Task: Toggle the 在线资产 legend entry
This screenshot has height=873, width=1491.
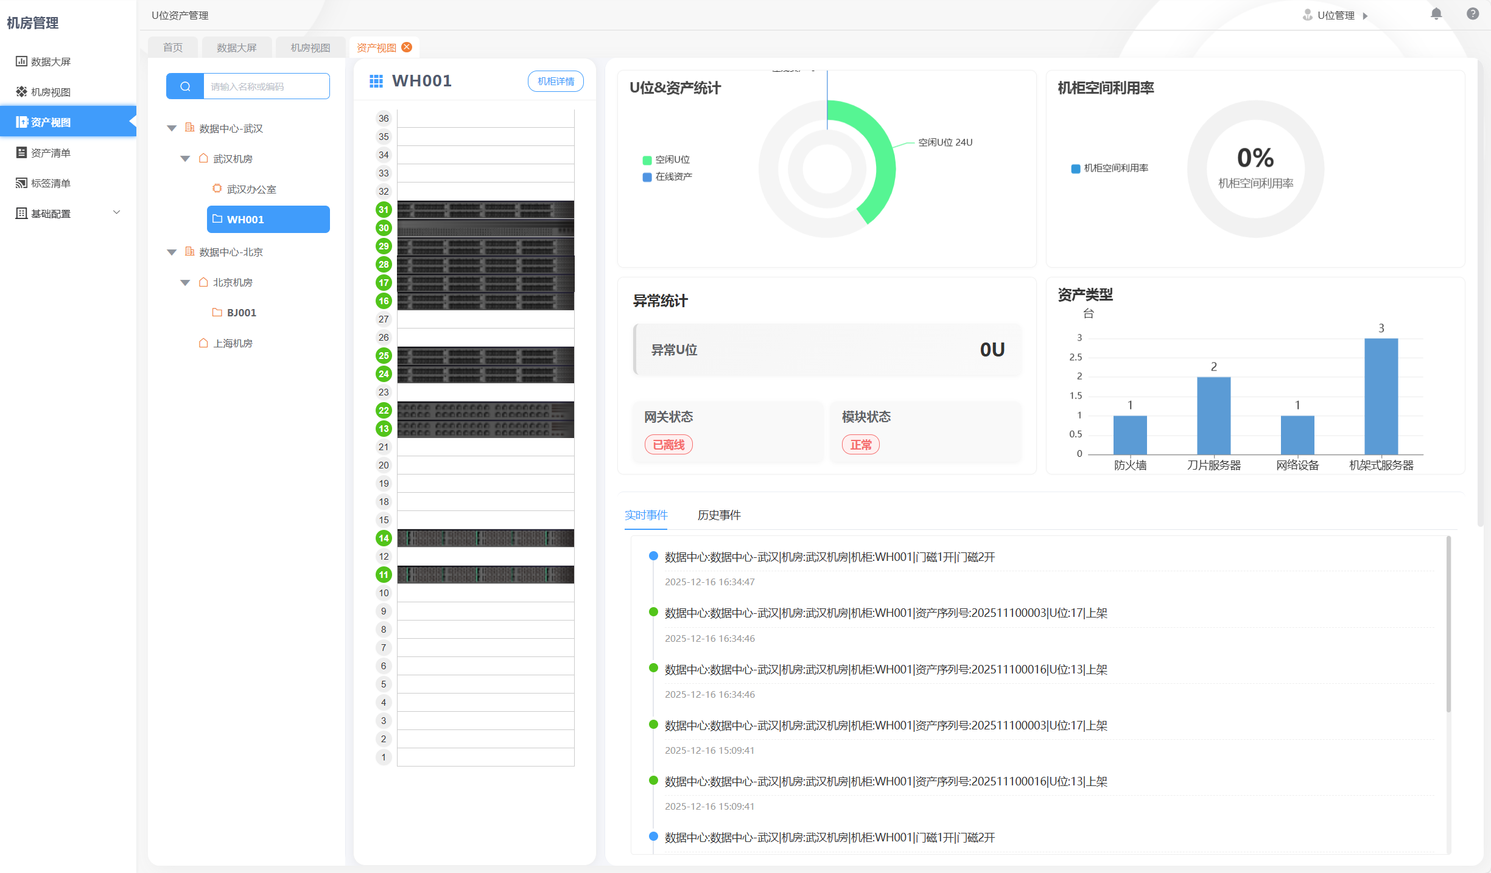Action: click(x=668, y=176)
